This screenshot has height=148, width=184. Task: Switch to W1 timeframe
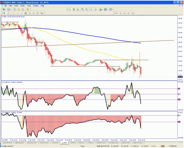click(132, 13)
